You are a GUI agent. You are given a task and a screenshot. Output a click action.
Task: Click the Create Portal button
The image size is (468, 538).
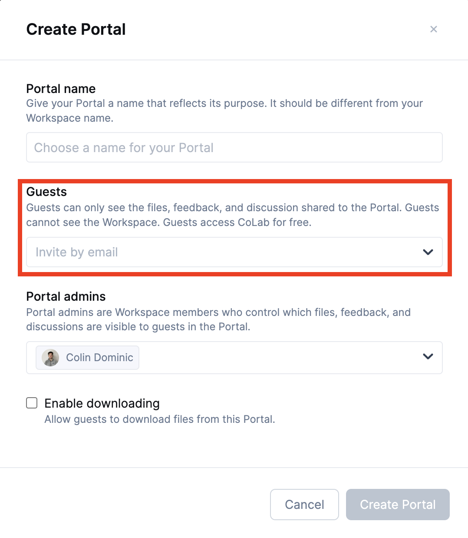pyautogui.click(x=397, y=505)
